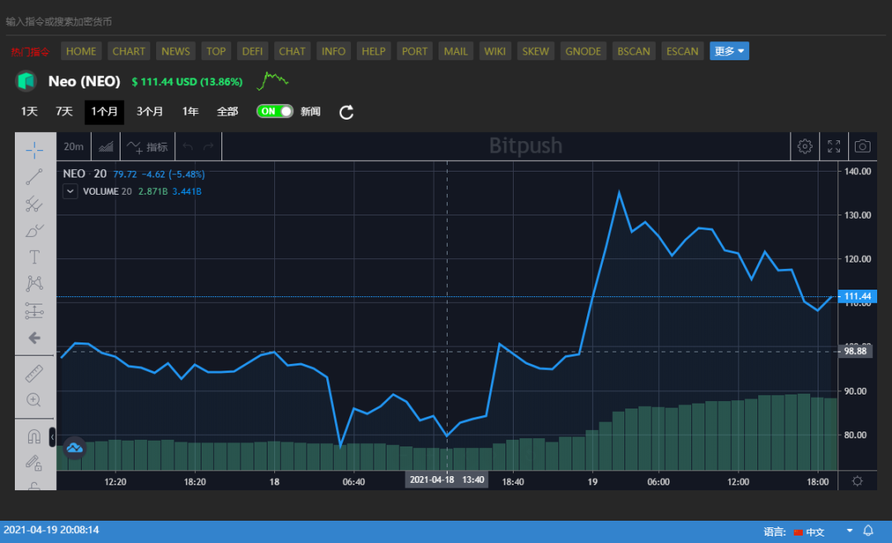892x543 pixels.
Task: Select the pattern drawing tool
Action: coord(34,284)
